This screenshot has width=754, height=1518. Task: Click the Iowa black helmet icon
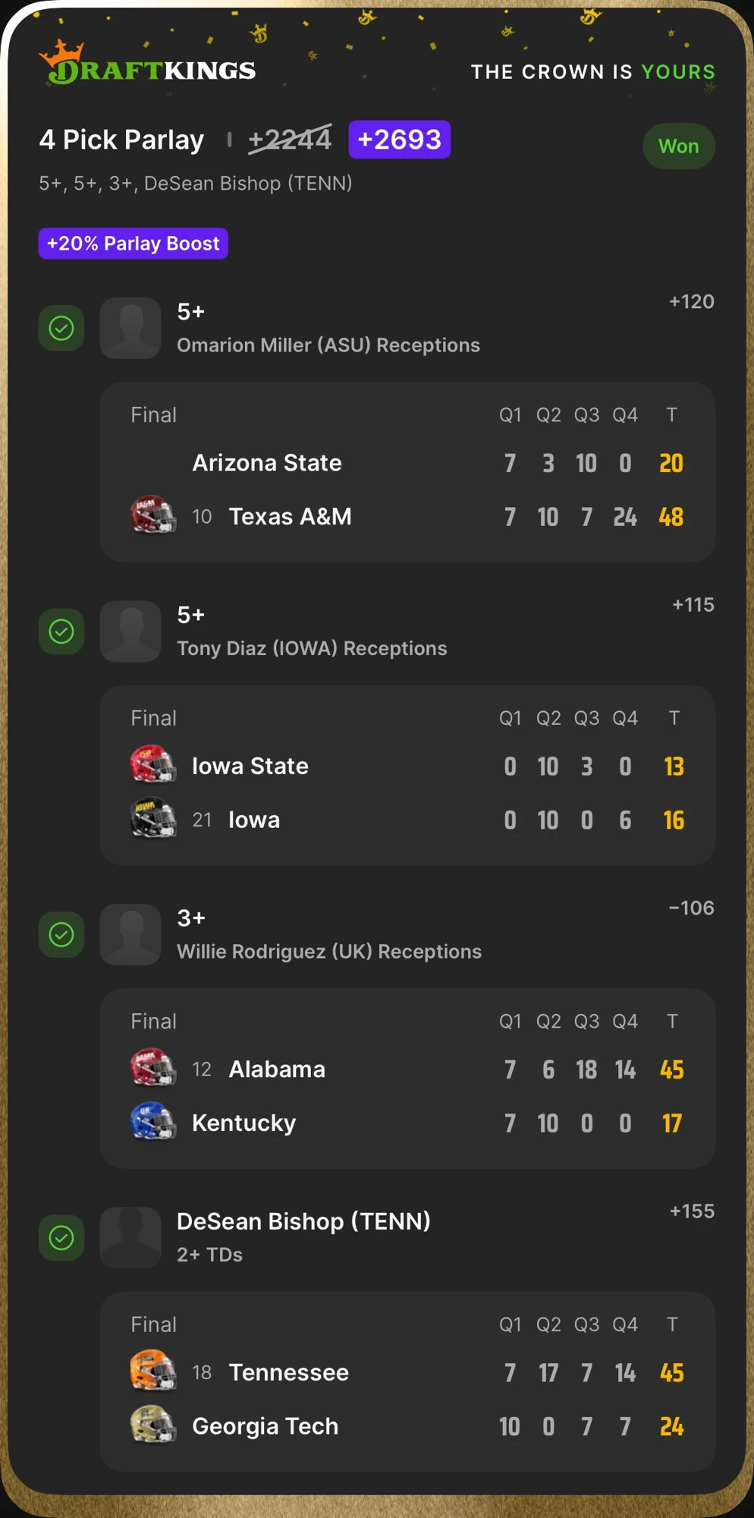click(x=152, y=818)
